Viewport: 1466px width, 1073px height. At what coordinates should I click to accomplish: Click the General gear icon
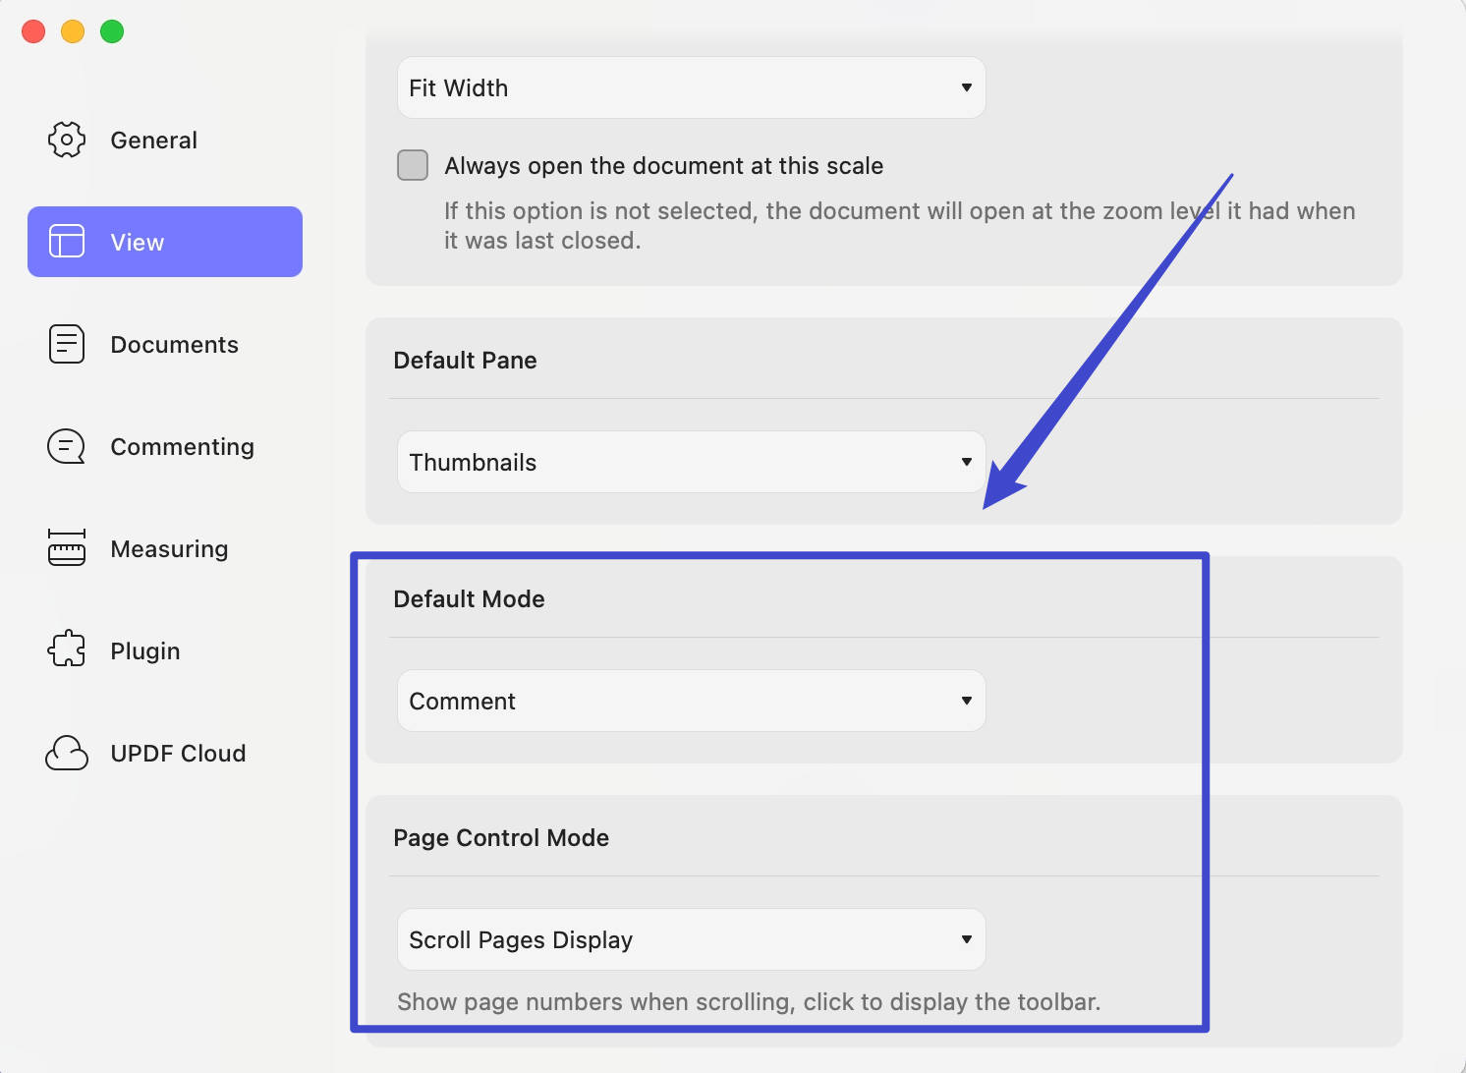(67, 140)
